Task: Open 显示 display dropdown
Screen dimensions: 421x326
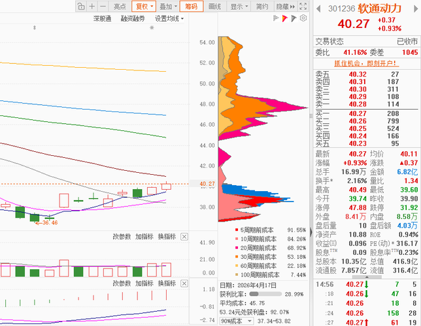Action: click(x=239, y=6)
